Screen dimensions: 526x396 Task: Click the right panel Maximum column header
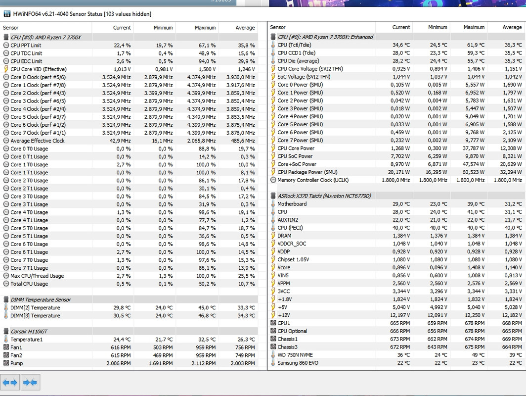(469, 27)
